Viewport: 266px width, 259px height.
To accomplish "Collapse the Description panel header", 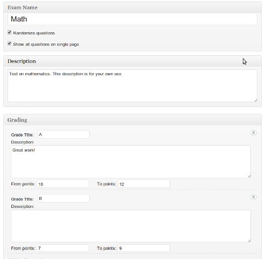I will tap(132, 61).
